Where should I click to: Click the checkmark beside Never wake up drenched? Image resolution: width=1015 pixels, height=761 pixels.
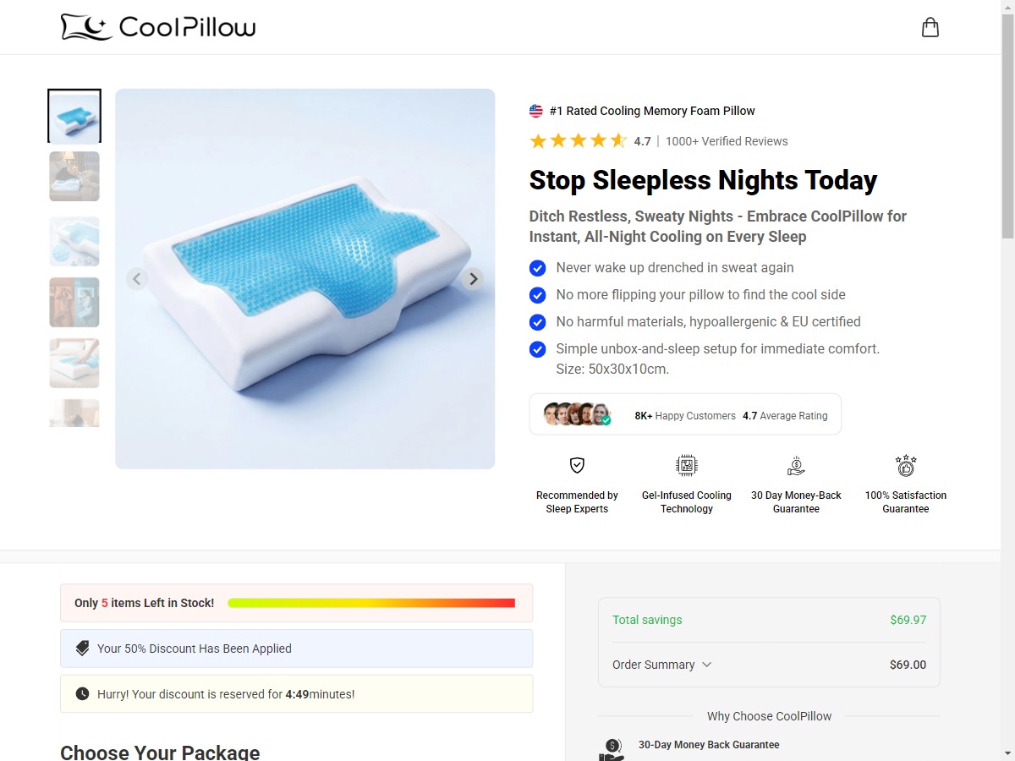[537, 268]
